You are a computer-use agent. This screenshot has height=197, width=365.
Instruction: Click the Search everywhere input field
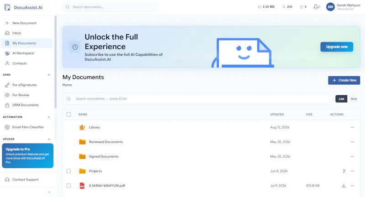click(198, 99)
